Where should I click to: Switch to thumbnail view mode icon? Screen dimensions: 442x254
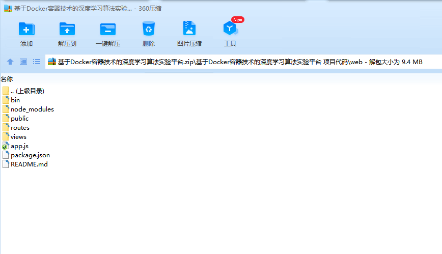[x=23, y=62]
